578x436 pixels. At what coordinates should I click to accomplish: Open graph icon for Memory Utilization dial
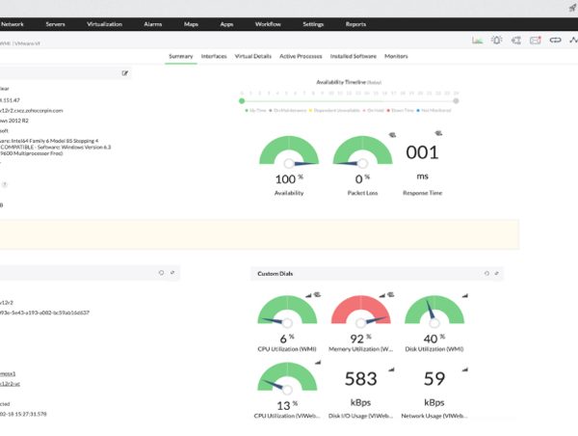tap(382, 295)
